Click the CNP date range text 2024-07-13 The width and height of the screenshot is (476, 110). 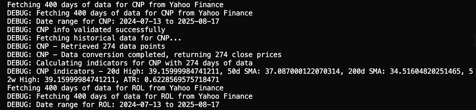[140, 21]
